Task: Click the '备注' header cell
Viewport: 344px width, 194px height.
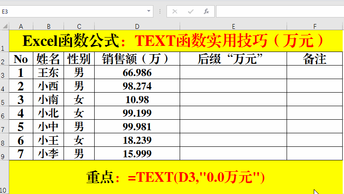Action: [315, 59]
